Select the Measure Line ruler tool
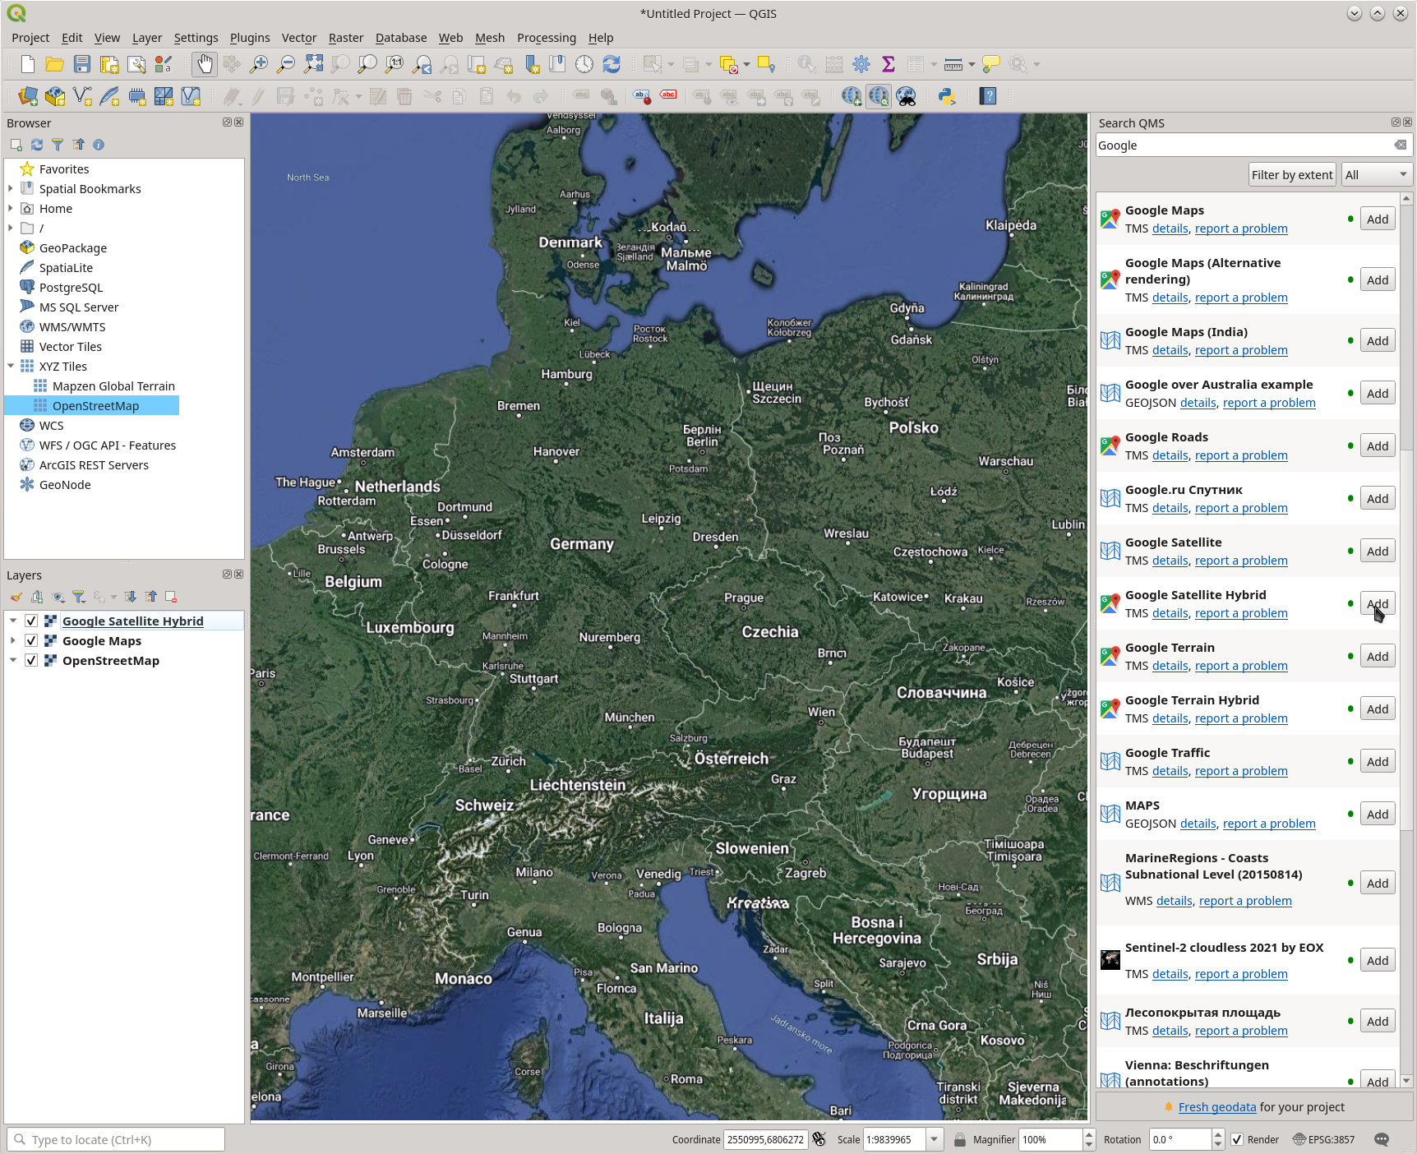The width and height of the screenshot is (1417, 1154). pyautogui.click(x=953, y=64)
